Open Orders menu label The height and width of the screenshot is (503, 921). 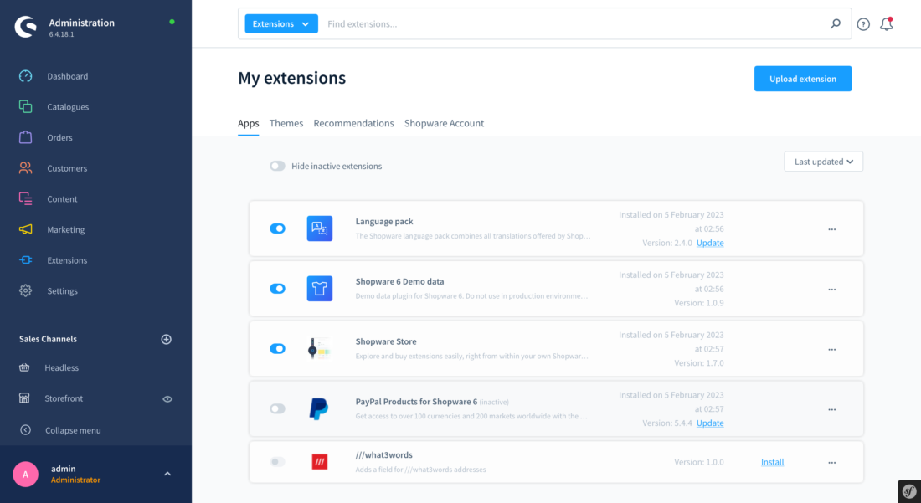pos(60,137)
